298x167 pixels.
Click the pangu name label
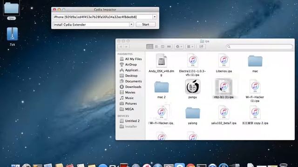point(192,97)
